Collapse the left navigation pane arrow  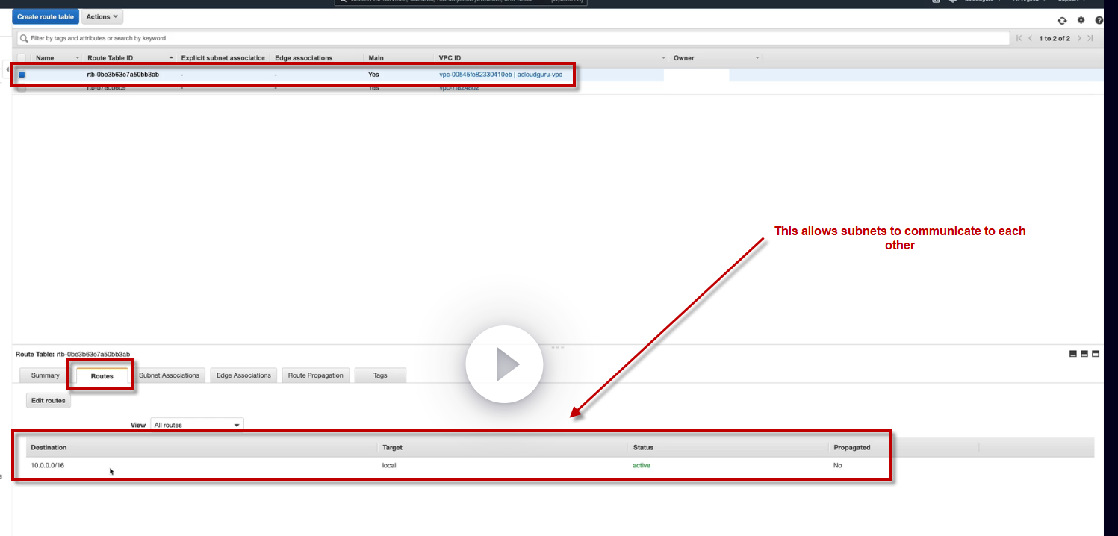coord(7,69)
